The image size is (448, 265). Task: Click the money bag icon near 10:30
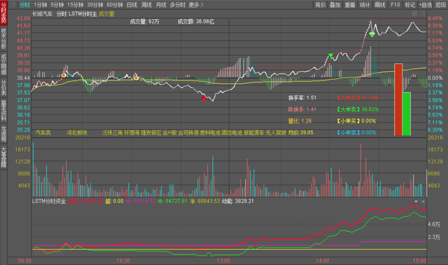click(x=136, y=77)
